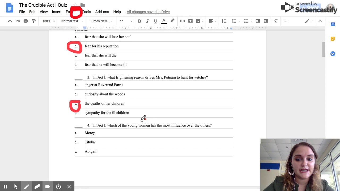340x191 pixels.
Task: Pause the Screencastify recording
Action: click(x=5, y=187)
